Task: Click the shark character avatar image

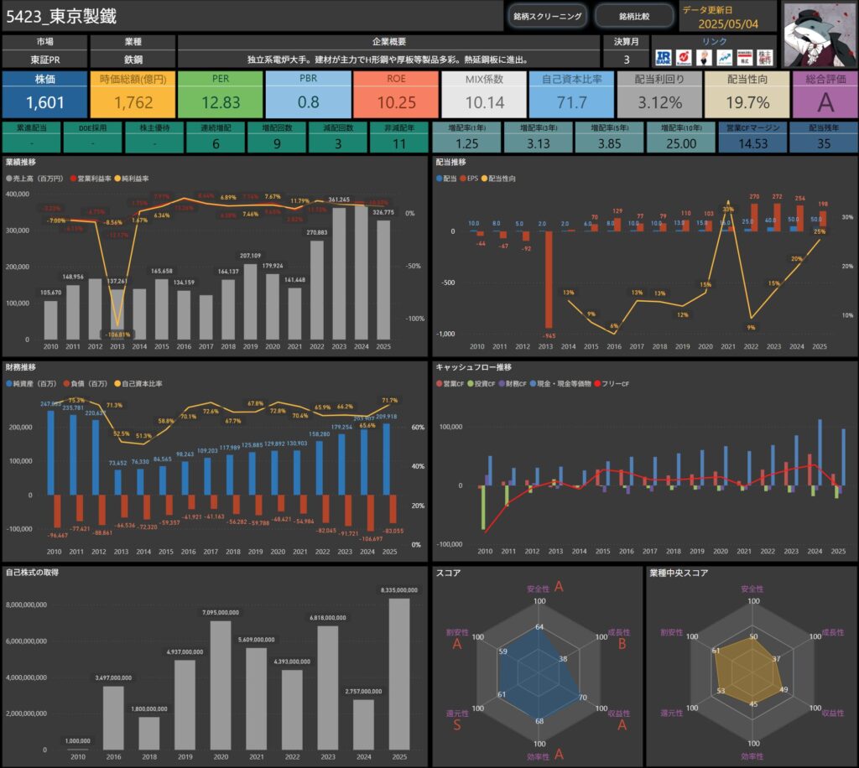Action: [820, 35]
